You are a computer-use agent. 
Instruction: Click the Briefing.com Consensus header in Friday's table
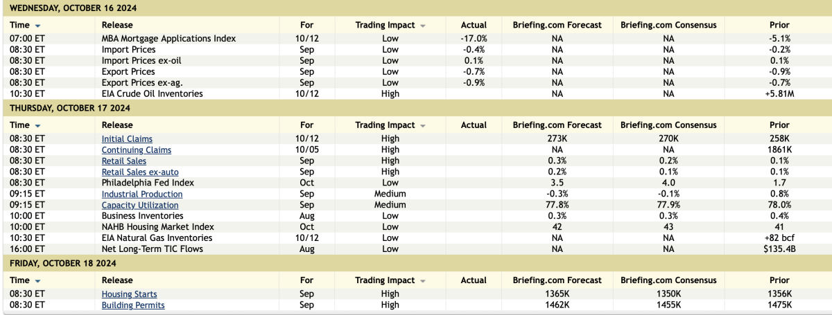click(668, 280)
